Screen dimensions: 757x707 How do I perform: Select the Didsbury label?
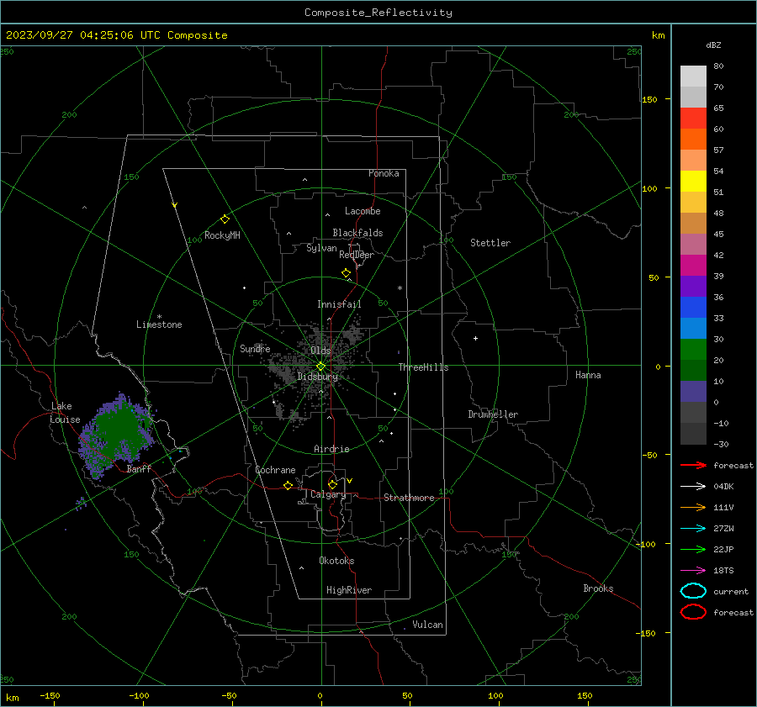pos(317,377)
